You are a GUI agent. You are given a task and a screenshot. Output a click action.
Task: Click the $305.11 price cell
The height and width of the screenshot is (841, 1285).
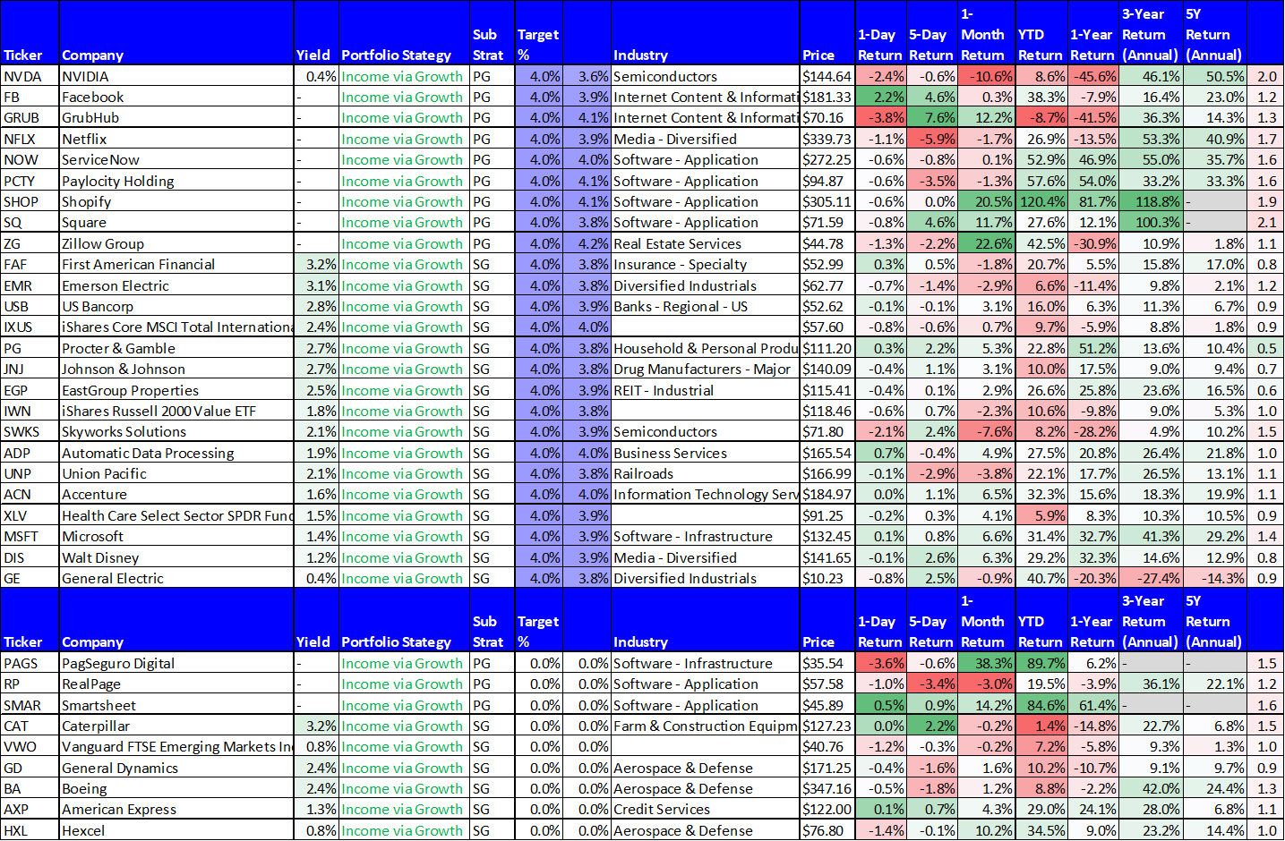point(827,201)
